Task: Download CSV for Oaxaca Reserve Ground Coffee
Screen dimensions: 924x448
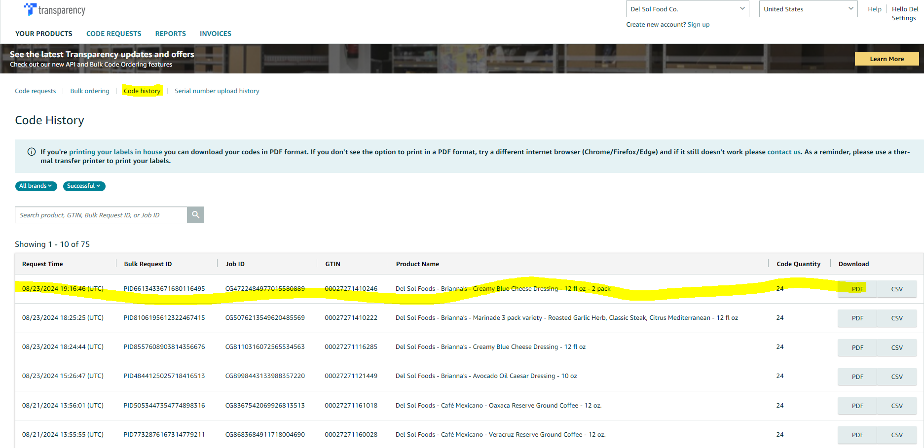Action: pos(897,406)
